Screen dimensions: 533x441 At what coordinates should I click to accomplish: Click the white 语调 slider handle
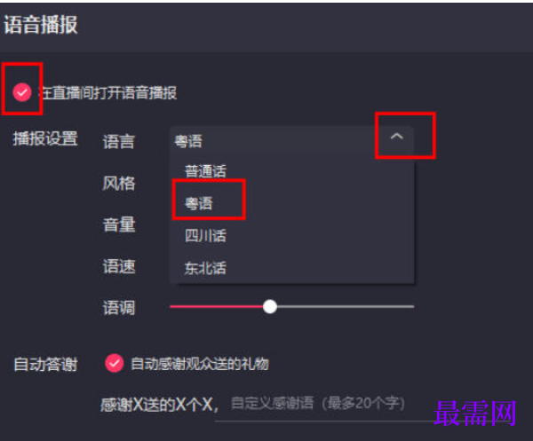tap(270, 306)
